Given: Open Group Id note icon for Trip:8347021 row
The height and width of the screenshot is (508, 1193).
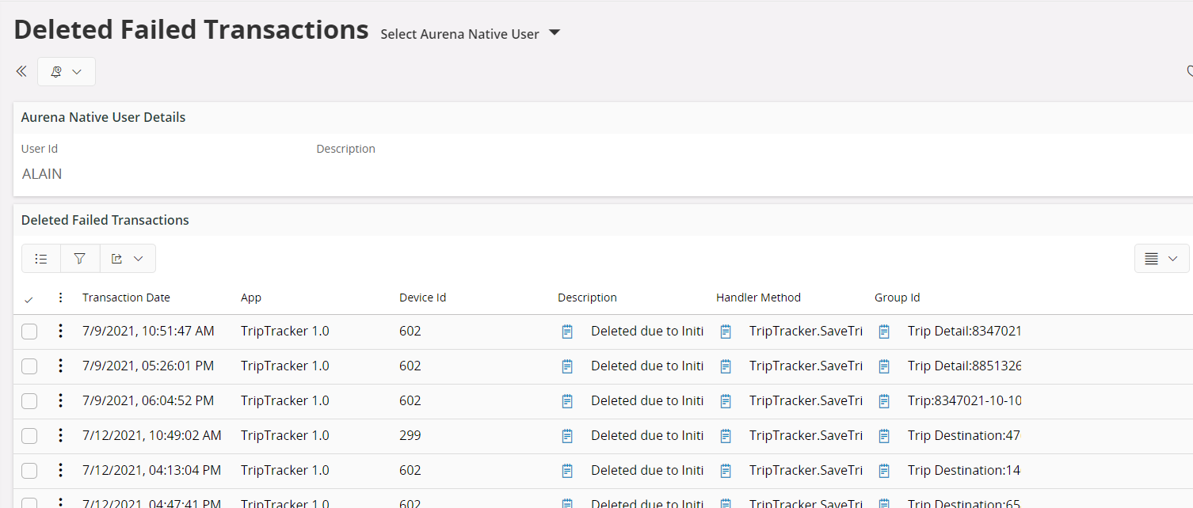Looking at the screenshot, I should coord(884,401).
